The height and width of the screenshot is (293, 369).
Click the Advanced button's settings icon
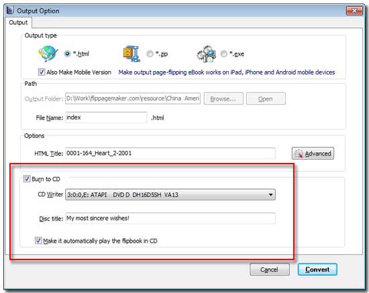pos(299,154)
